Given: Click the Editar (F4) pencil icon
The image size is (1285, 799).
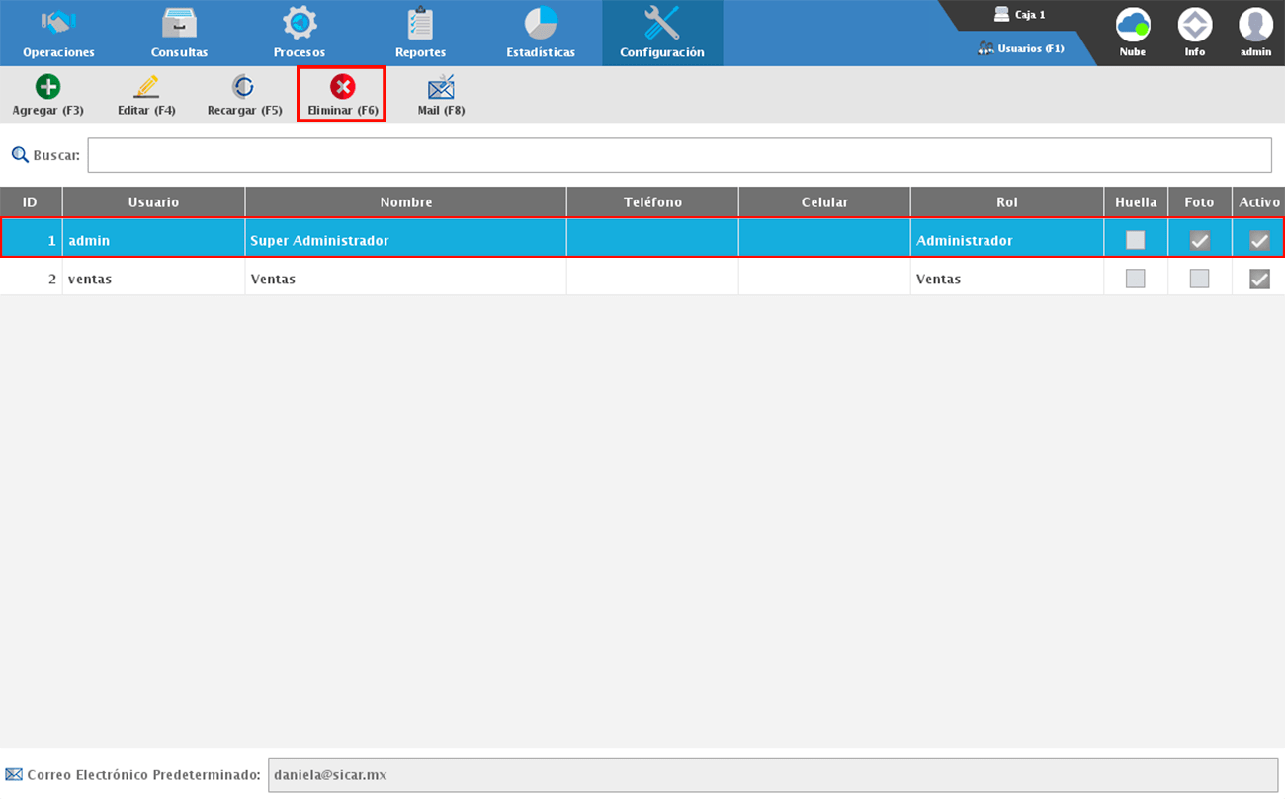Looking at the screenshot, I should 146,88.
